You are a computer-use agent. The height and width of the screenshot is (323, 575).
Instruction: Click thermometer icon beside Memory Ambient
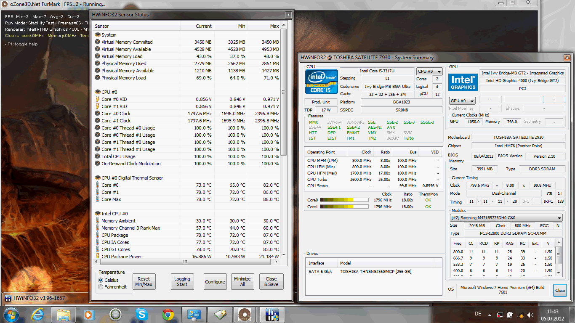[98, 221]
